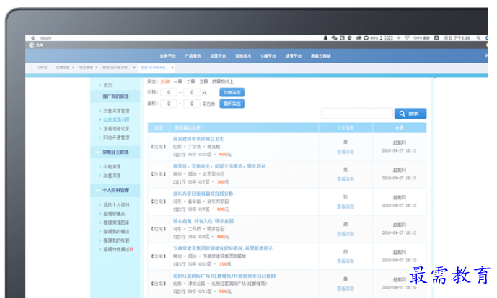Open the Apple menu in the menu bar
Screen dimensions: 497x298
tap(32, 38)
